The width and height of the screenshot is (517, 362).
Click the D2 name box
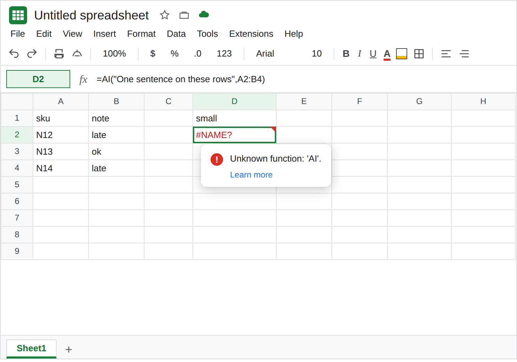38,79
